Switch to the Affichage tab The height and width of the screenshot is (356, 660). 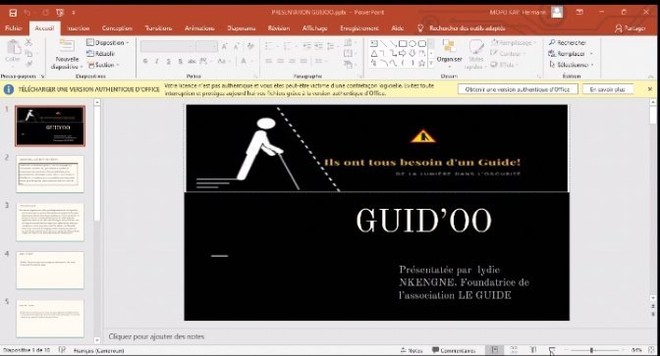[x=315, y=28]
